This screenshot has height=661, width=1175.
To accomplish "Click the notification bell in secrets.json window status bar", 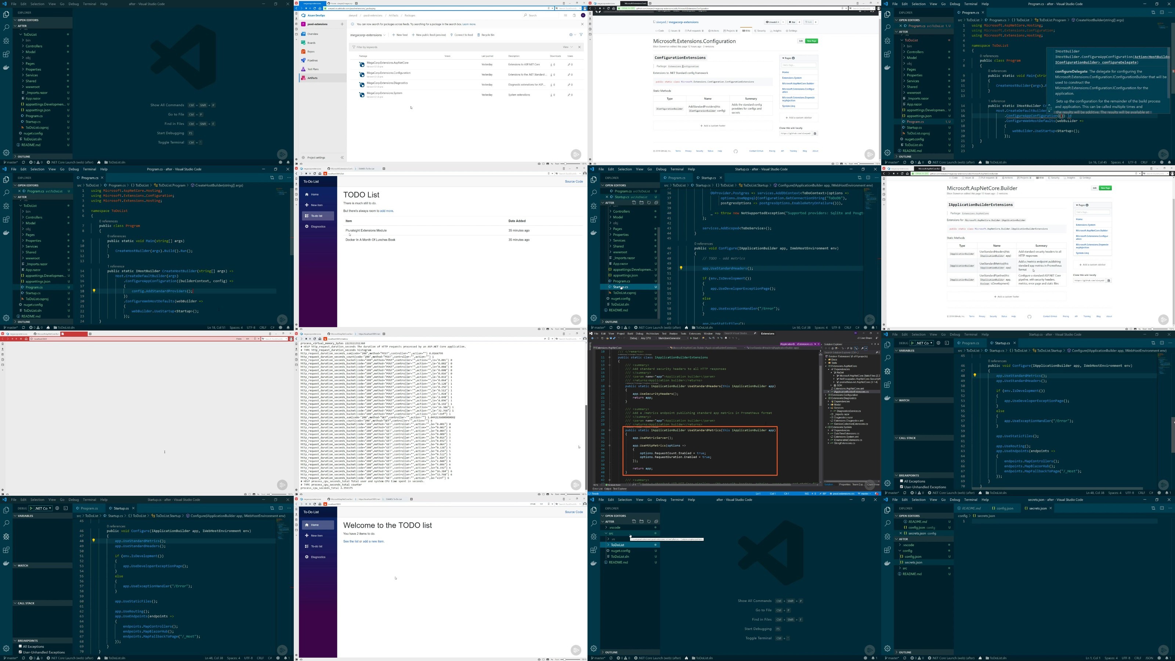I will [x=1167, y=658].
